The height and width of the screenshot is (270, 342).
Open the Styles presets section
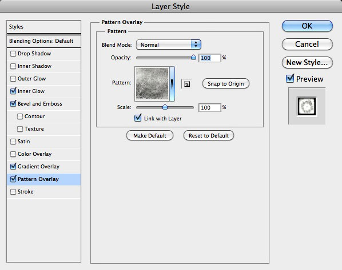[43, 27]
